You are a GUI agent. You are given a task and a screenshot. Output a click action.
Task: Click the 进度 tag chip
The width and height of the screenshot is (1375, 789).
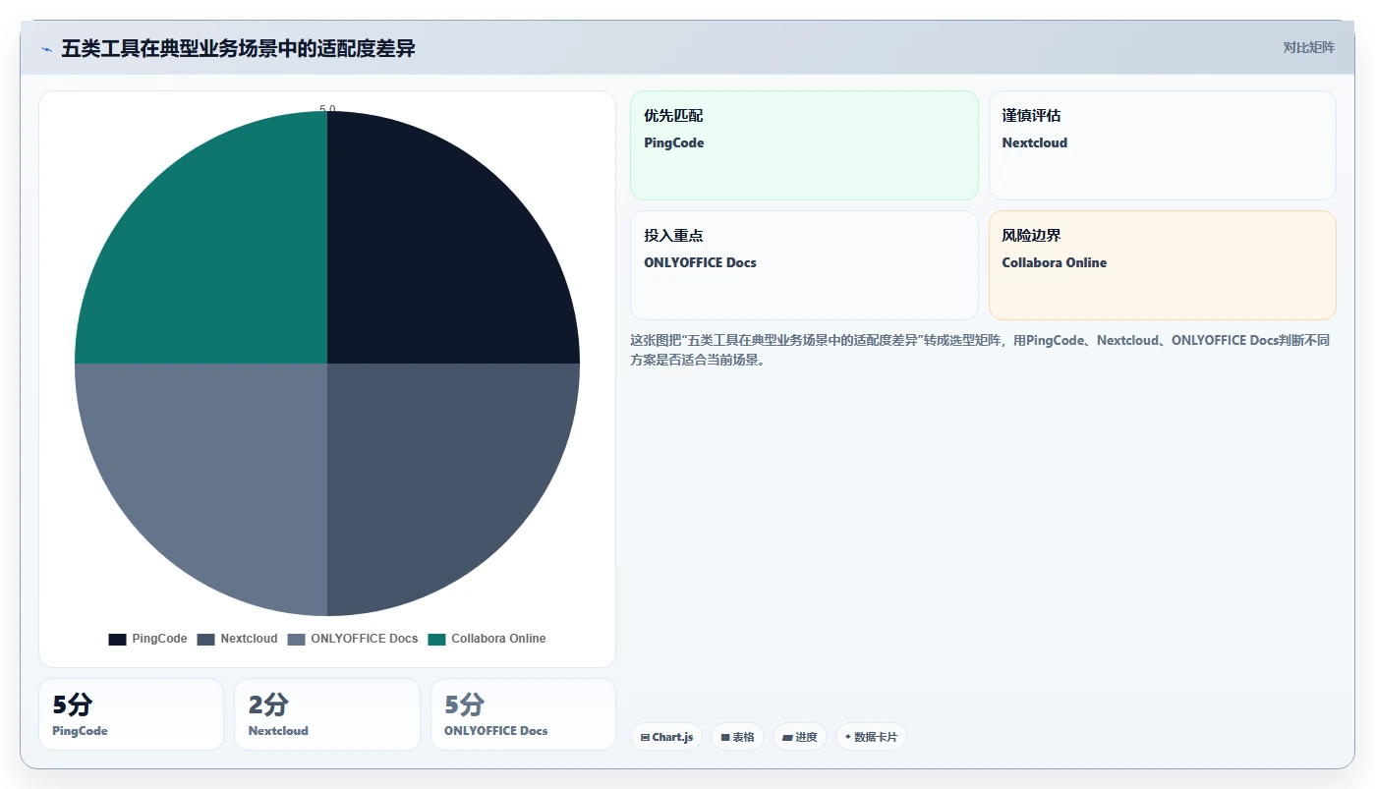tap(800, 737)
